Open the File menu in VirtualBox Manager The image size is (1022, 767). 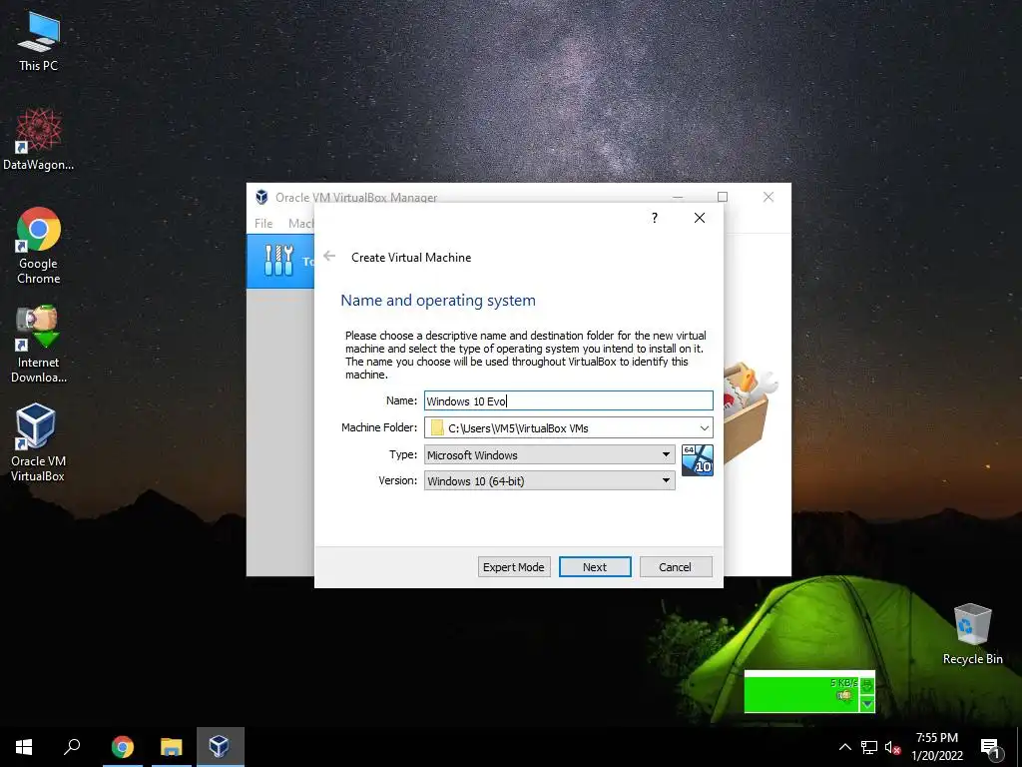click(263, 223)
